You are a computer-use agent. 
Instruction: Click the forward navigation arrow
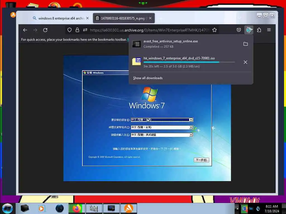[x=35, y=30]
